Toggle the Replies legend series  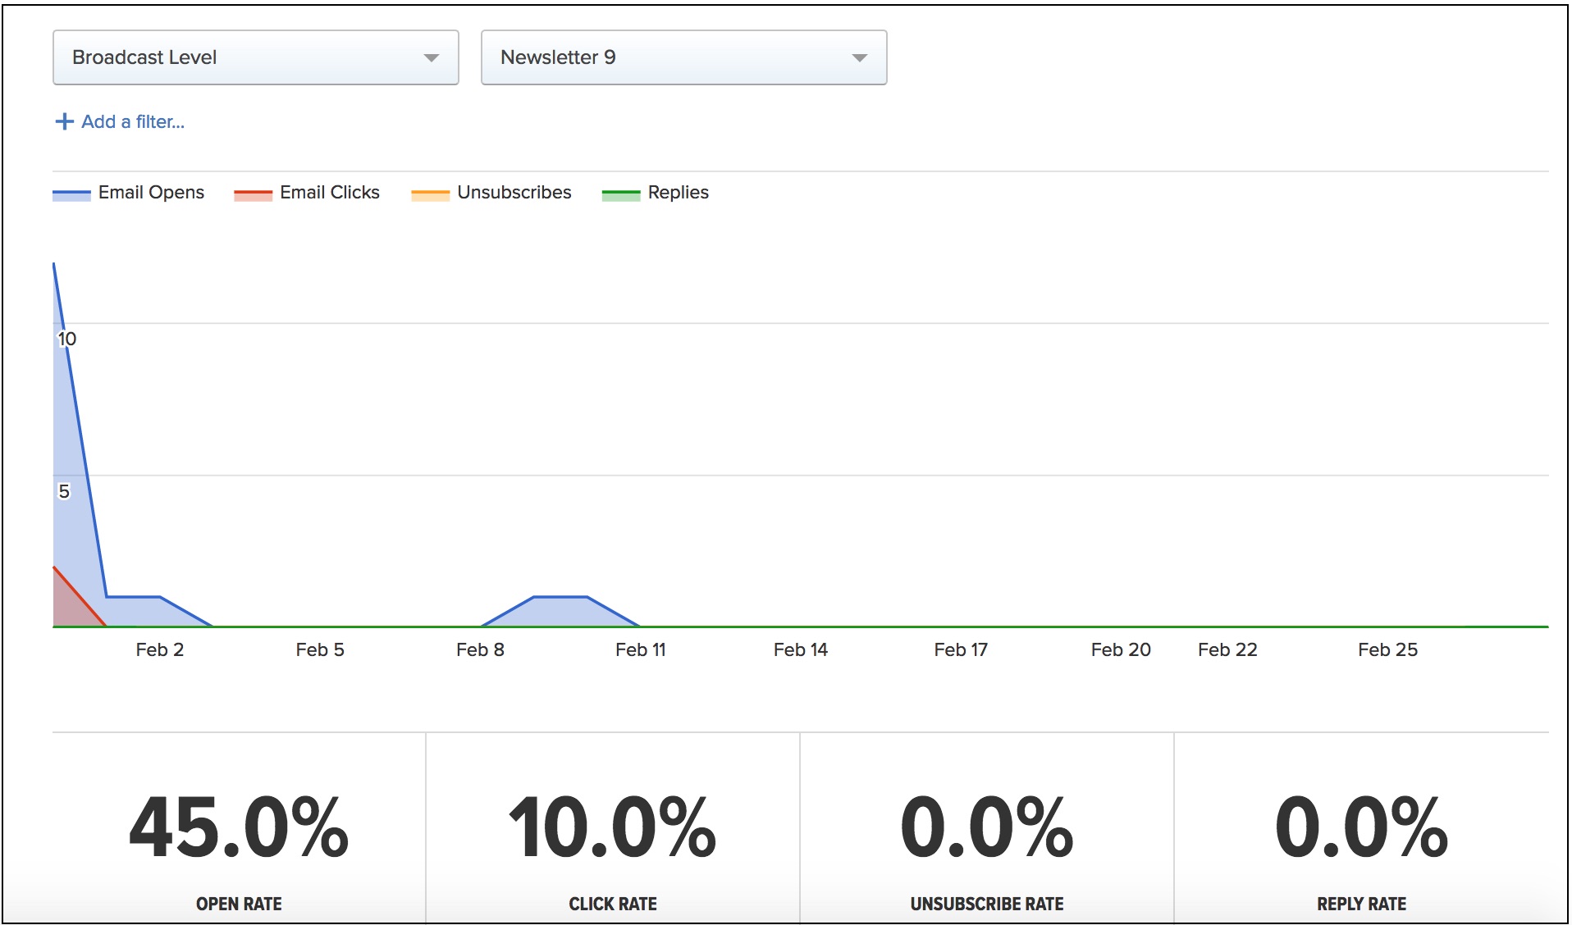(656, 193)
